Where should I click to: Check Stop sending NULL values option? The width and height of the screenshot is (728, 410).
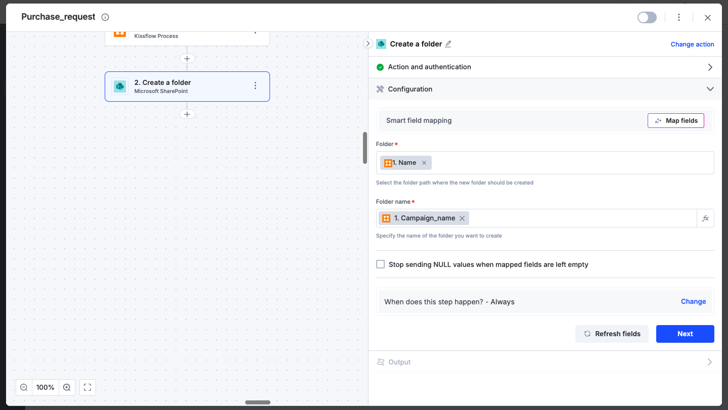[381, 264]
